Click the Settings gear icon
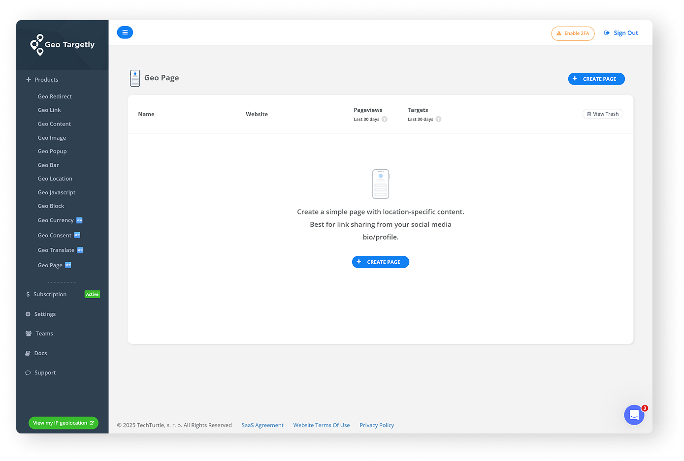 click(x=28, y=314)
